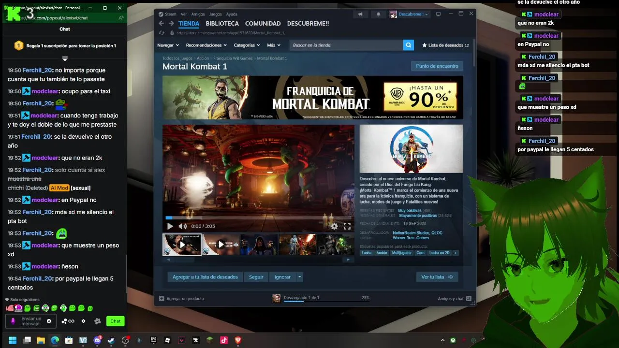Click the media thumbnail strip scrollbar
The height and width of the screenshot is (348, 619).
(258, 260)
